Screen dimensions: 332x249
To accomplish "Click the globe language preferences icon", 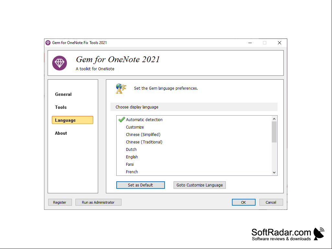I will tap(121, 88).
